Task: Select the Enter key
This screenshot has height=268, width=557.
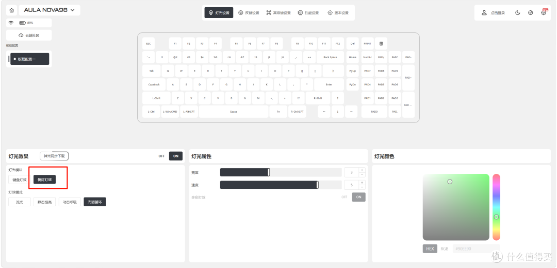Action: 329,84
